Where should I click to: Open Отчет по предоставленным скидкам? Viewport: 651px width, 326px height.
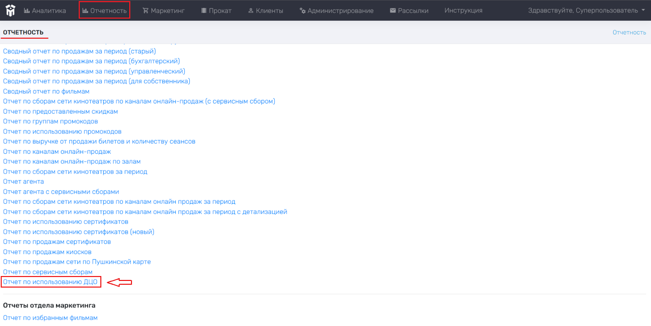[x=61, y=112]
